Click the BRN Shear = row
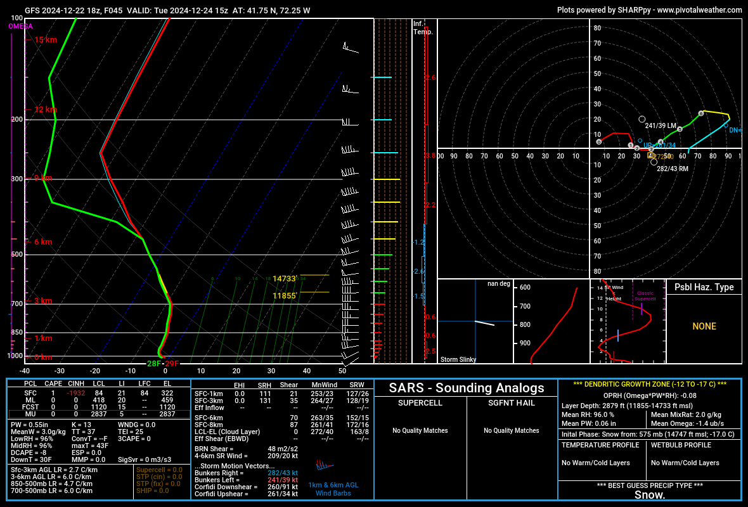Viewport: 748px width, 507px height. coord(246,449)
